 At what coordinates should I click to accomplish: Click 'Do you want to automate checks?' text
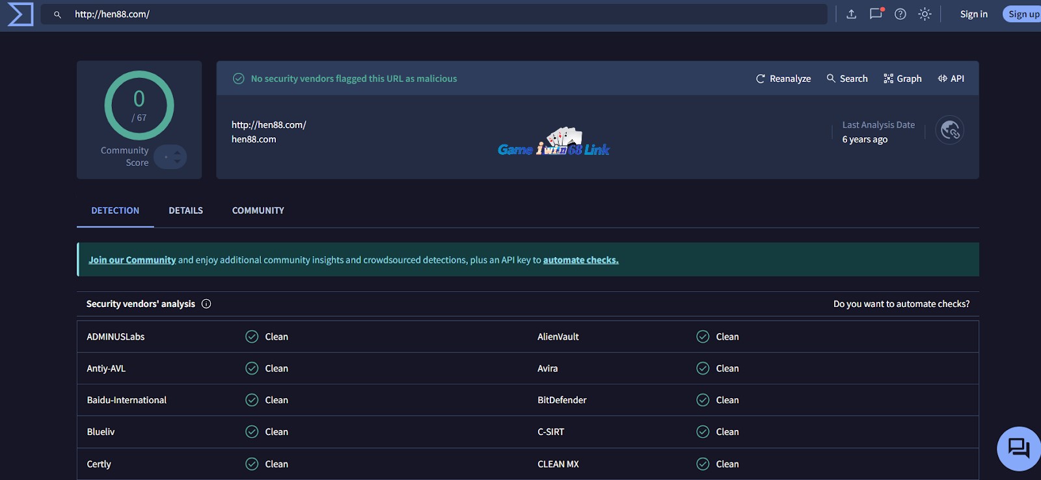pos(901,304)
